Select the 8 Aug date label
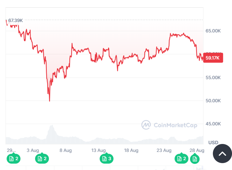The width and height of the screenshot is (232, 170). [65, 150]
